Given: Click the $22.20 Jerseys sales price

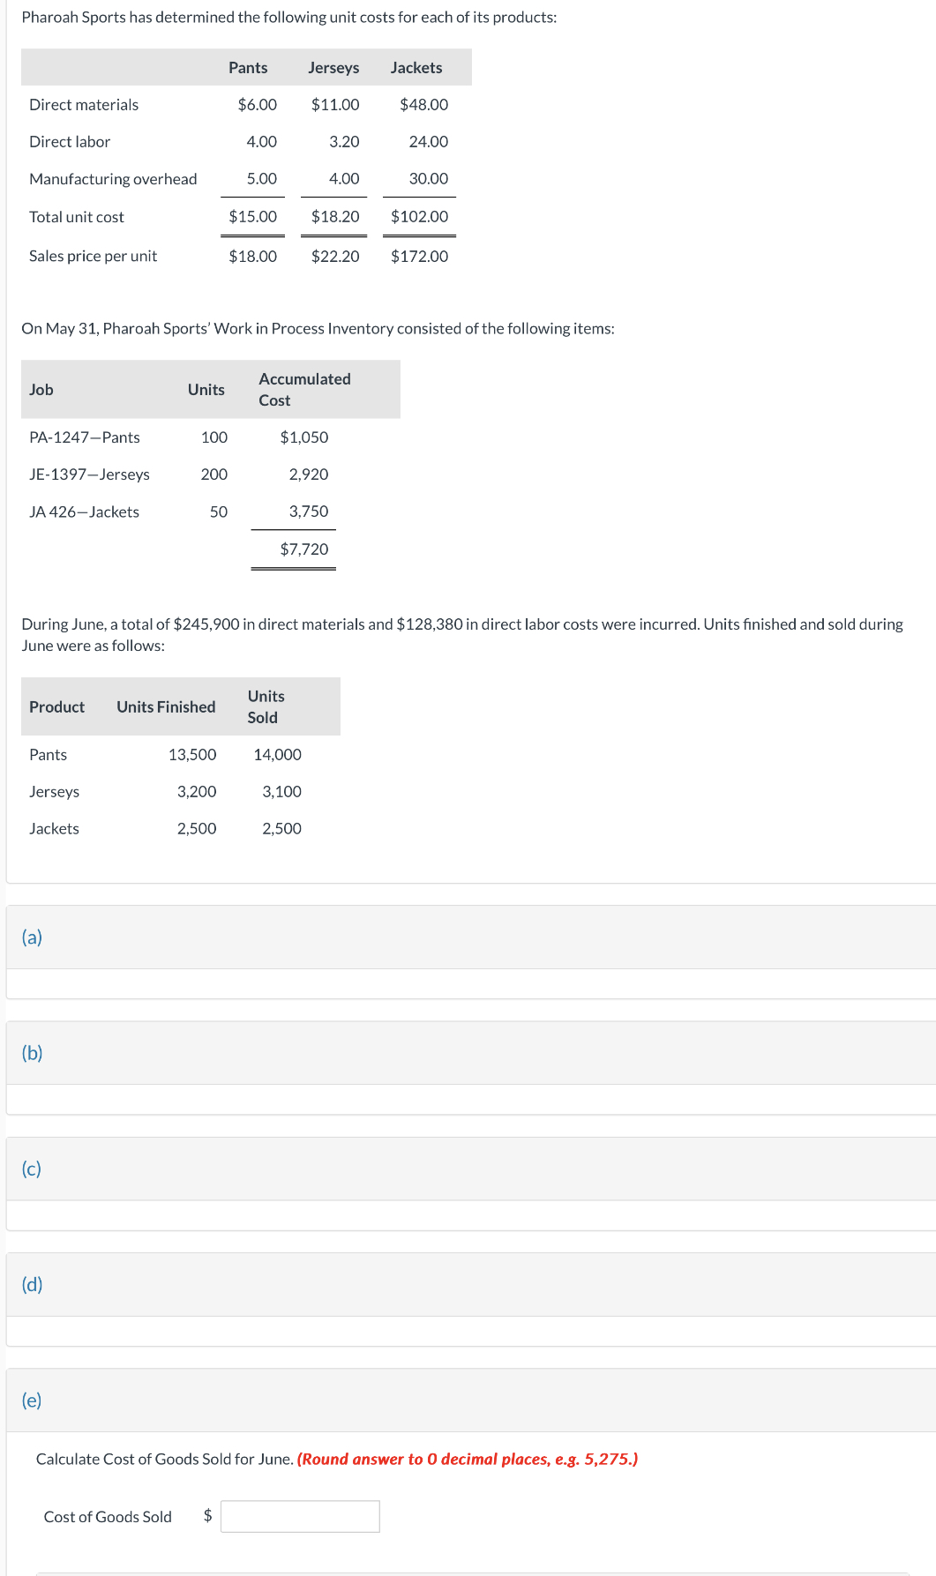Looking at the screenshot, I should (335, 256).
